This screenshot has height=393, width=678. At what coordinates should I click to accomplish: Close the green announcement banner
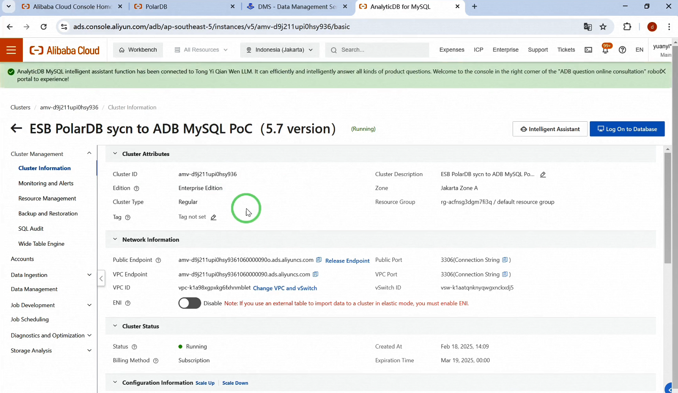[x=663, y=71]
